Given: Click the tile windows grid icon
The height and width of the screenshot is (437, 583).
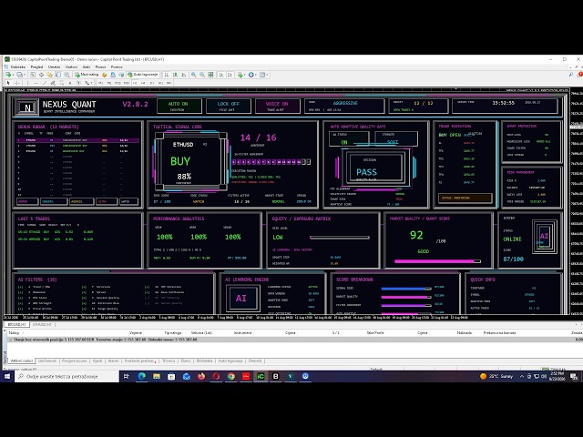Looking at the screenshot, I should click(x=210, y=75).
